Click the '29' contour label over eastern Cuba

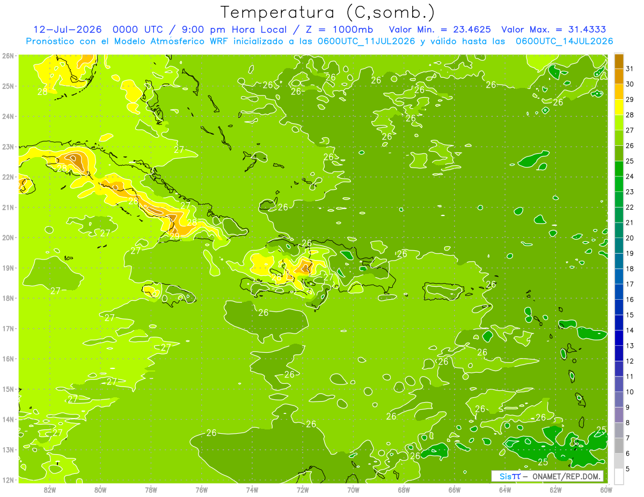click(174, 235)
